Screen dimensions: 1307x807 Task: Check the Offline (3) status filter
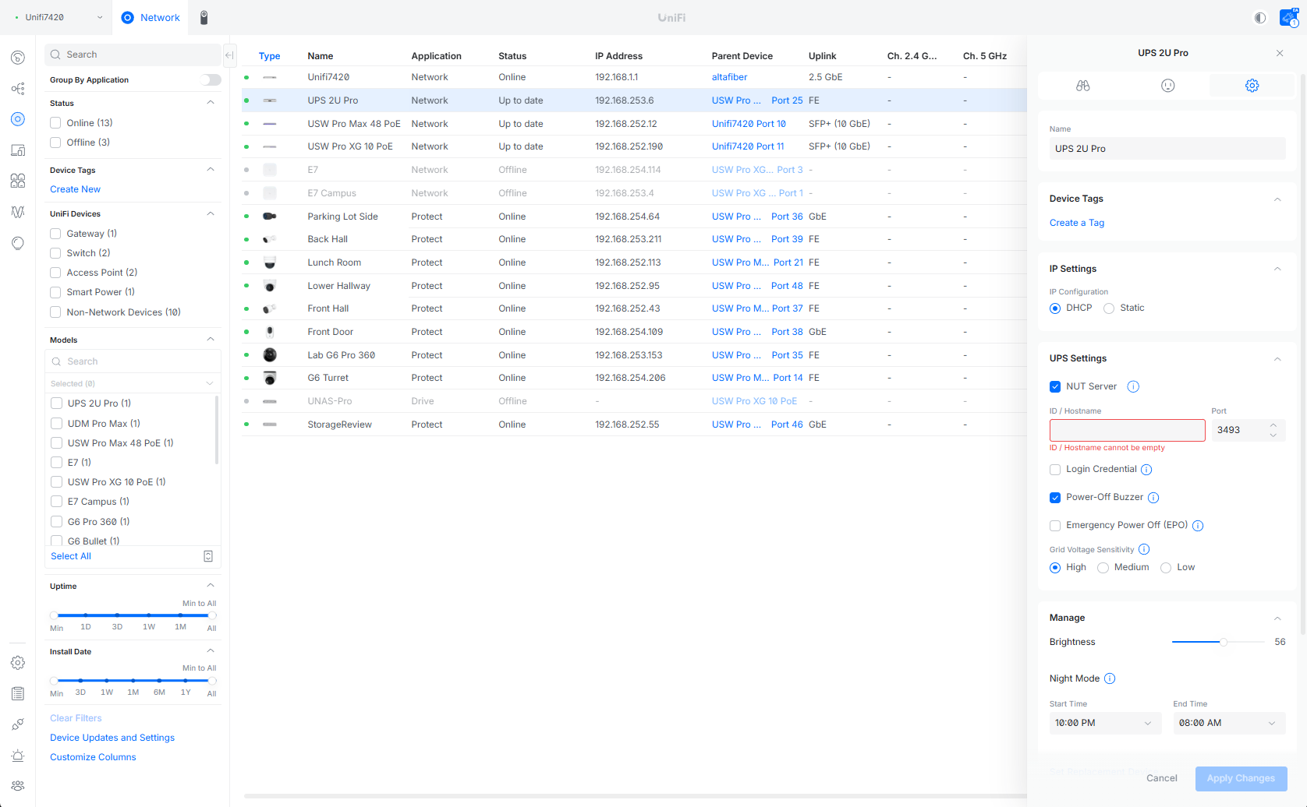click(x=55, y=143)
